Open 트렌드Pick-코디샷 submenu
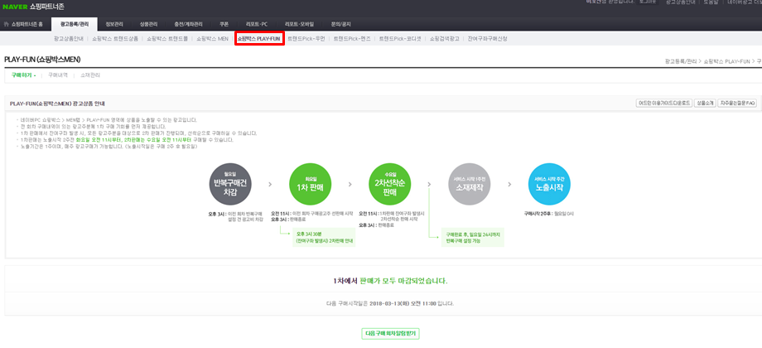The image size is (762, 348). [400, 38]
